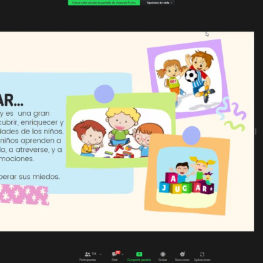Click the pink flowered tape decoration
The width and height of the screenshot is (263, 263).
click(24, 195)
